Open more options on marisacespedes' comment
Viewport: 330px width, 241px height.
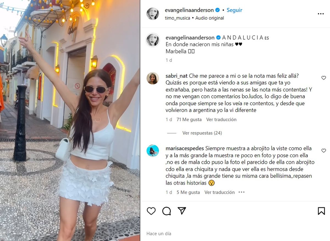(x=241, y=192)
